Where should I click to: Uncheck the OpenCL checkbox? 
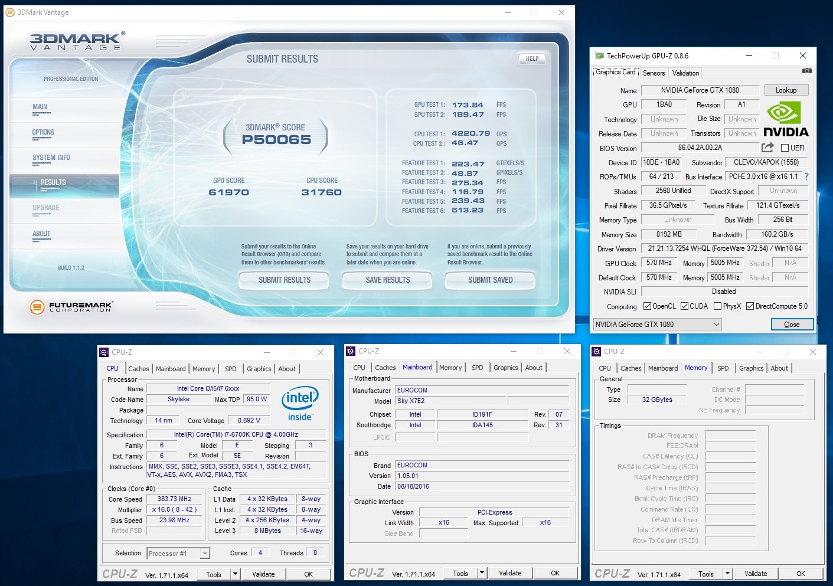(647, 306)
